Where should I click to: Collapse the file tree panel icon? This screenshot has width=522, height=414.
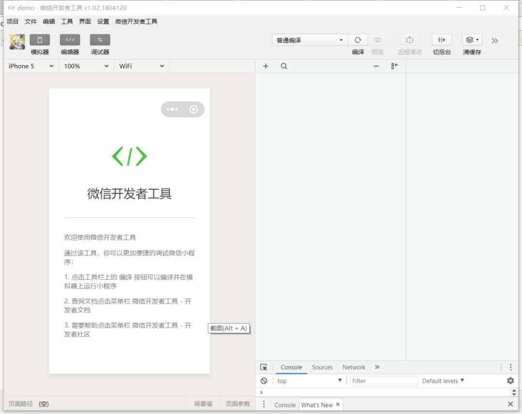[394, 66]
